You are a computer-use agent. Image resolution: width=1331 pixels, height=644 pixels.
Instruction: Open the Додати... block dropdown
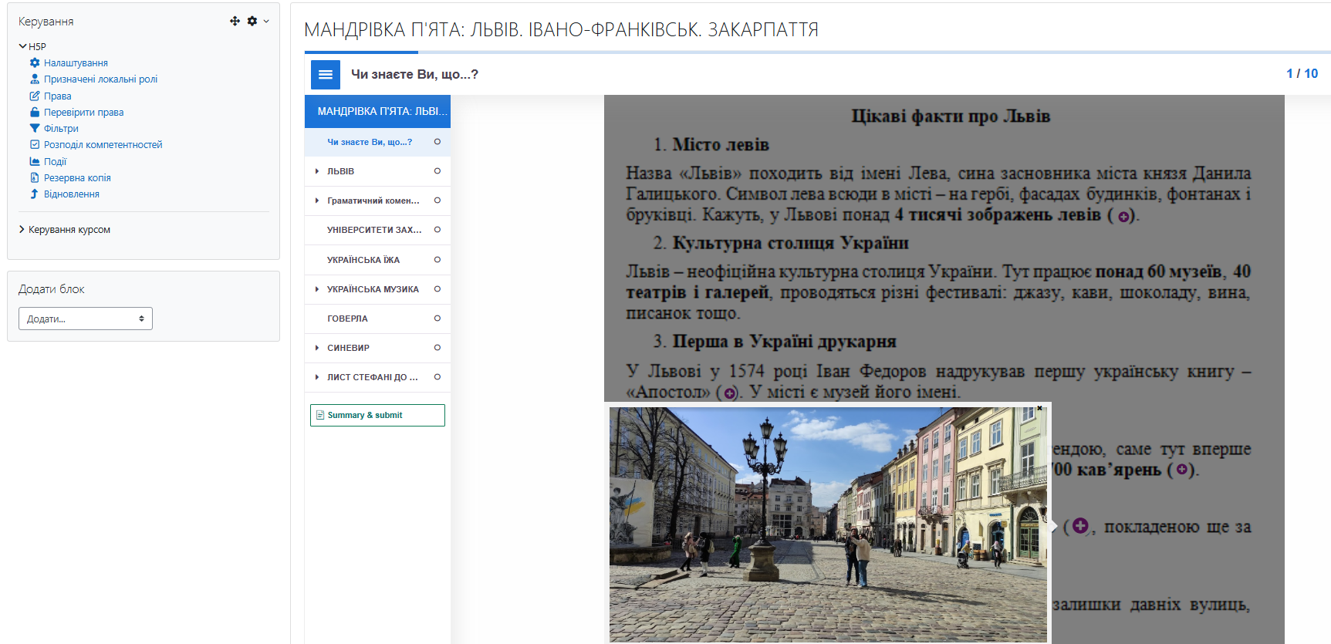coord(86,319)
